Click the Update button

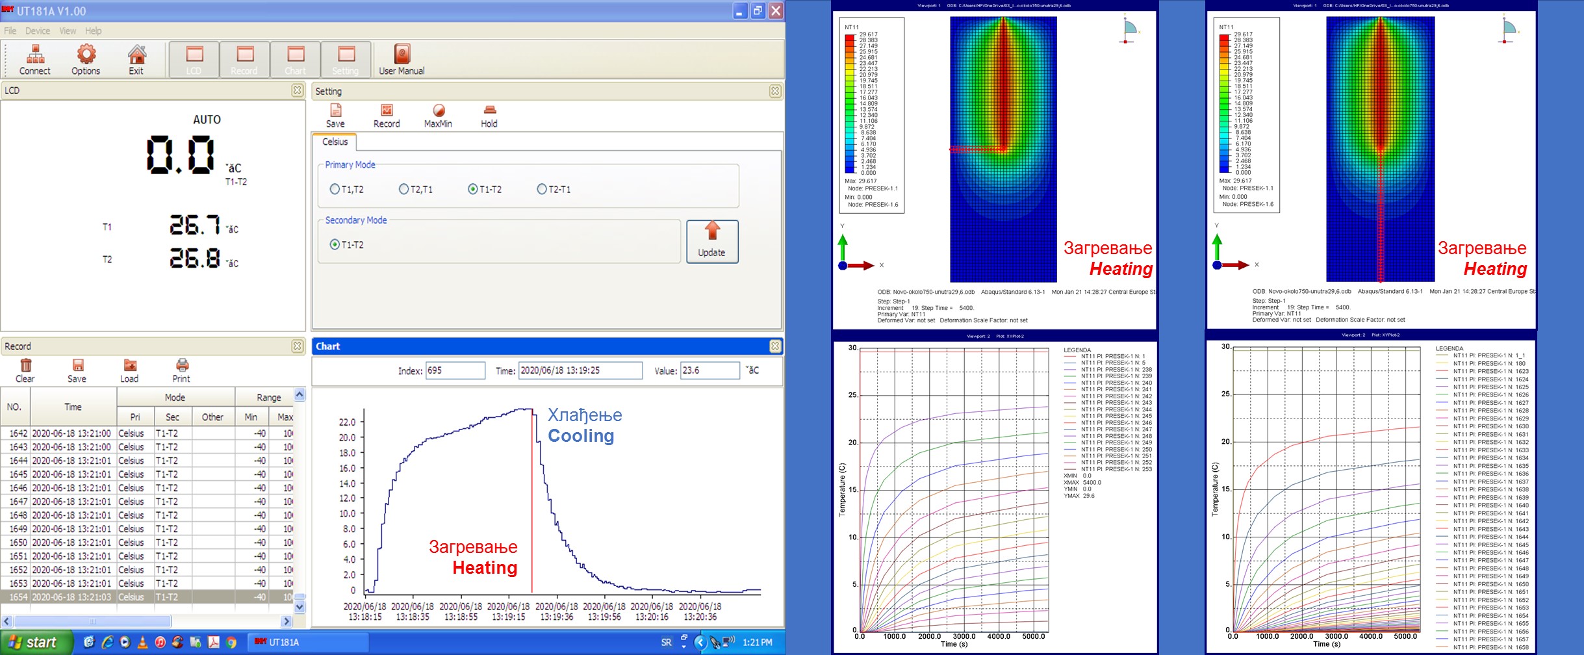(712, 241)
